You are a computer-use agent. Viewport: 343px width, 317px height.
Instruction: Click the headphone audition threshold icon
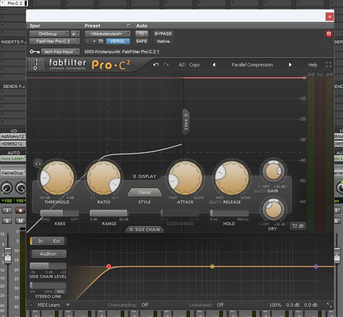click(x=38, y=164)
